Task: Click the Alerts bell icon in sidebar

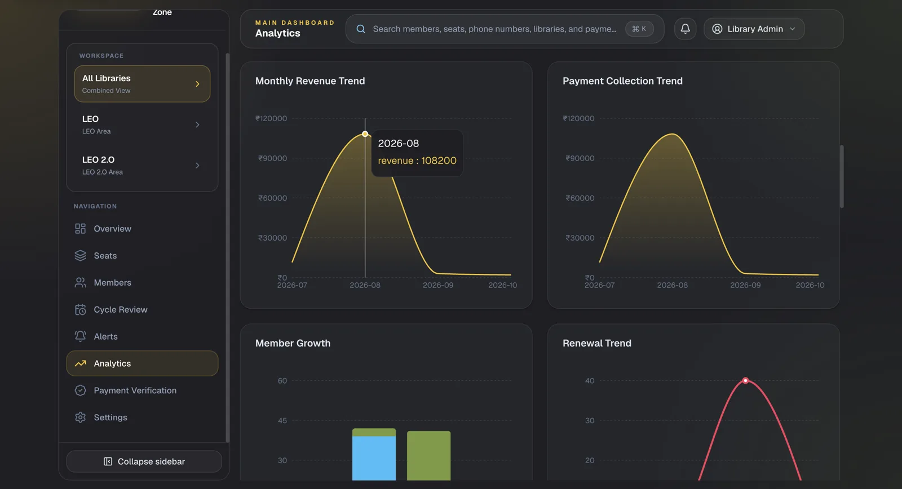Action: click(81, 336)
